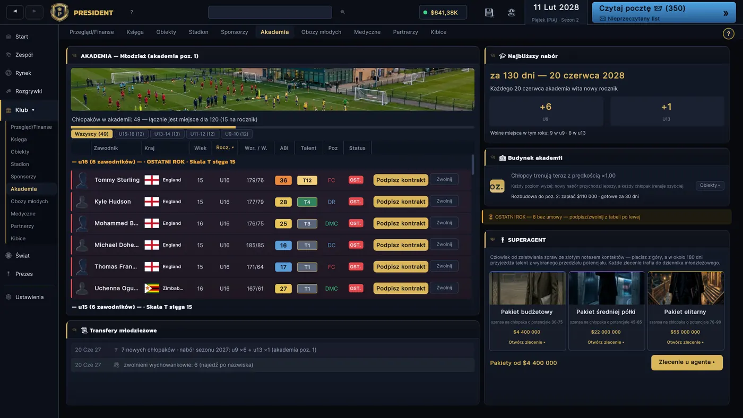This screenshot has height=418, width=743.
Task: Sort by the Wiek column header
Action: (x=200, y=148)
